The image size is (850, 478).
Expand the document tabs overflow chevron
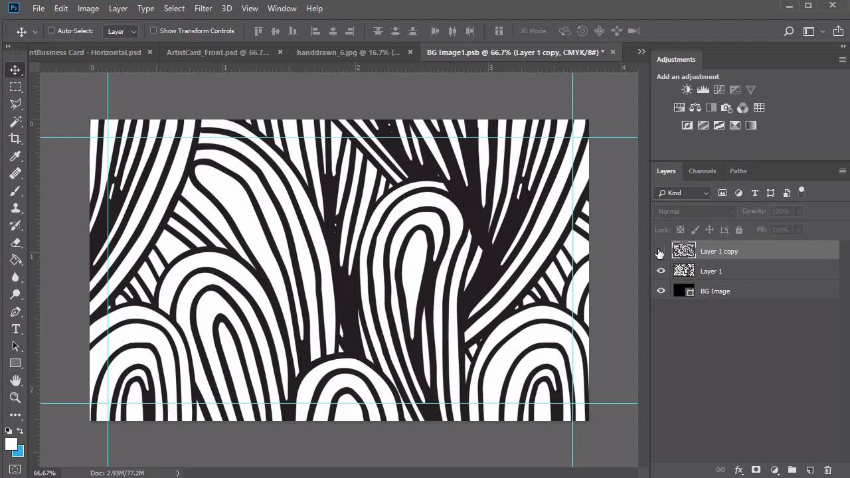(x=641, y=52)
